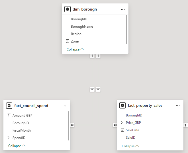Screen dimensions: 188x153
Task: Click the sigma icon beside Zone
Action: (x=67, y=41)
